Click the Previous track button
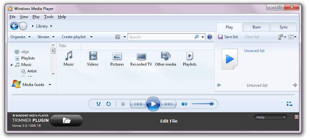 pyautogui.click(x=138, y=104)
